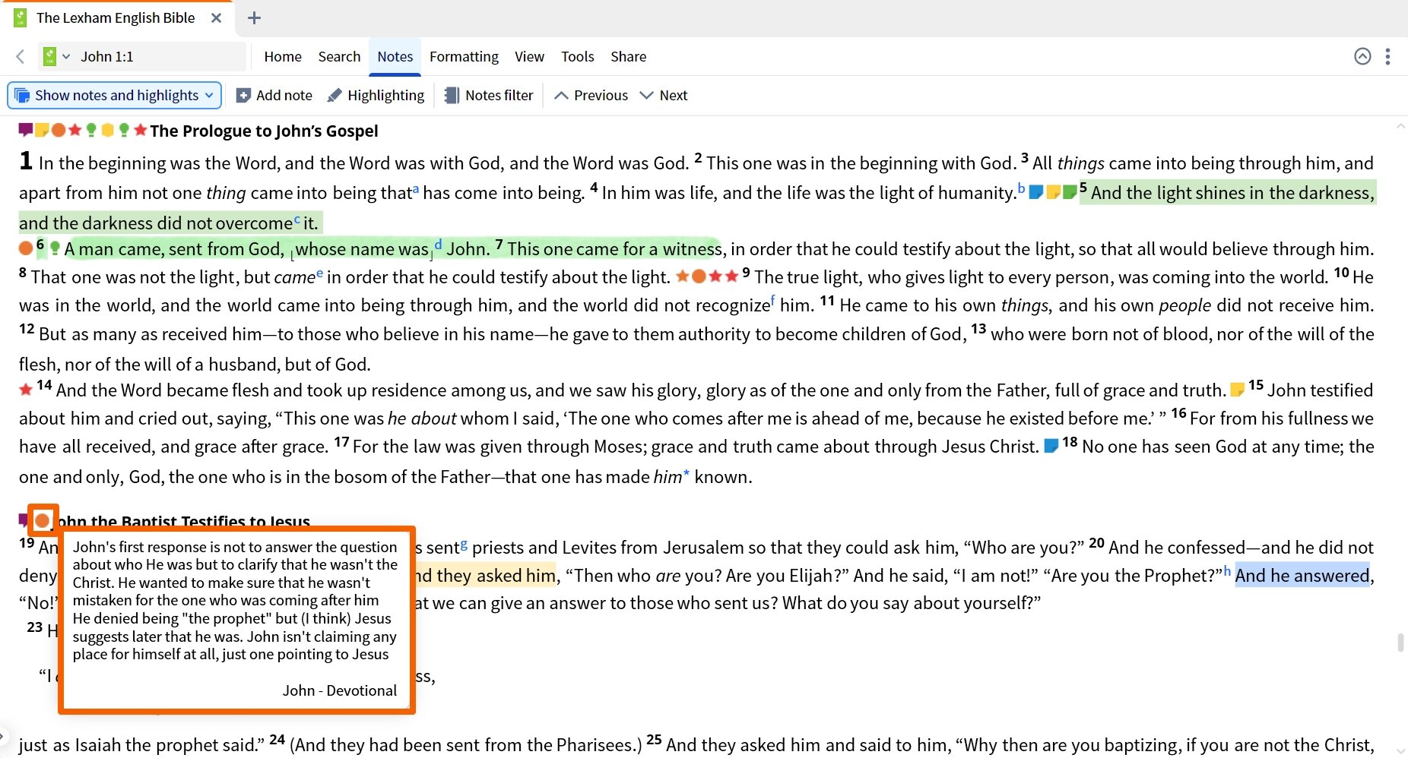Click the scroll-up arrow at top right
This screenshot has width=1408, height=758.
pyautogui.click(x=1400, y=126)
